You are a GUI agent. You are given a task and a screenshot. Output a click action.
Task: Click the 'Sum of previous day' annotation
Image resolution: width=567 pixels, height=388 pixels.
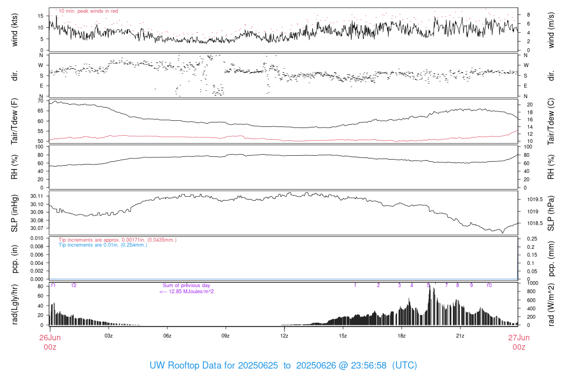[187, 285]
